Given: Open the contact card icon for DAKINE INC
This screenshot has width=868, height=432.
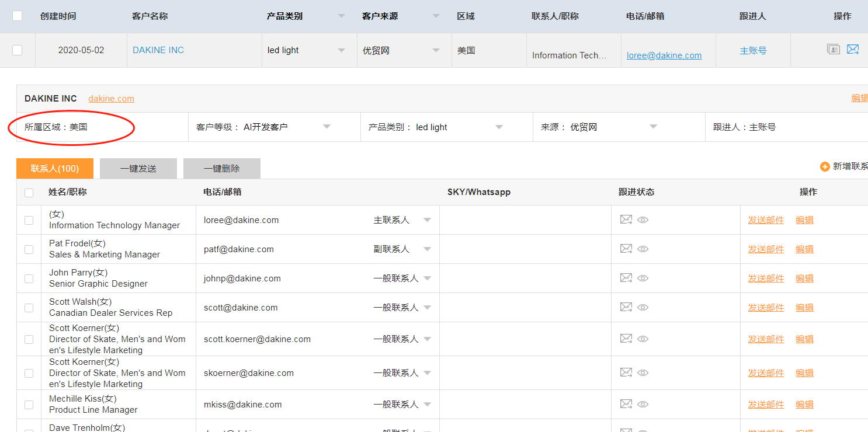Looking at the screenshot, I should tap(834, 50).
